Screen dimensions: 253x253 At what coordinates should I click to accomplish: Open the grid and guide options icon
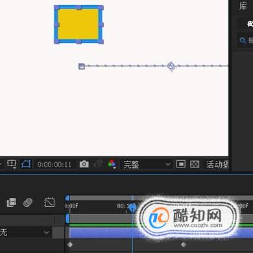pyautogui.click(x=12, y=164)
